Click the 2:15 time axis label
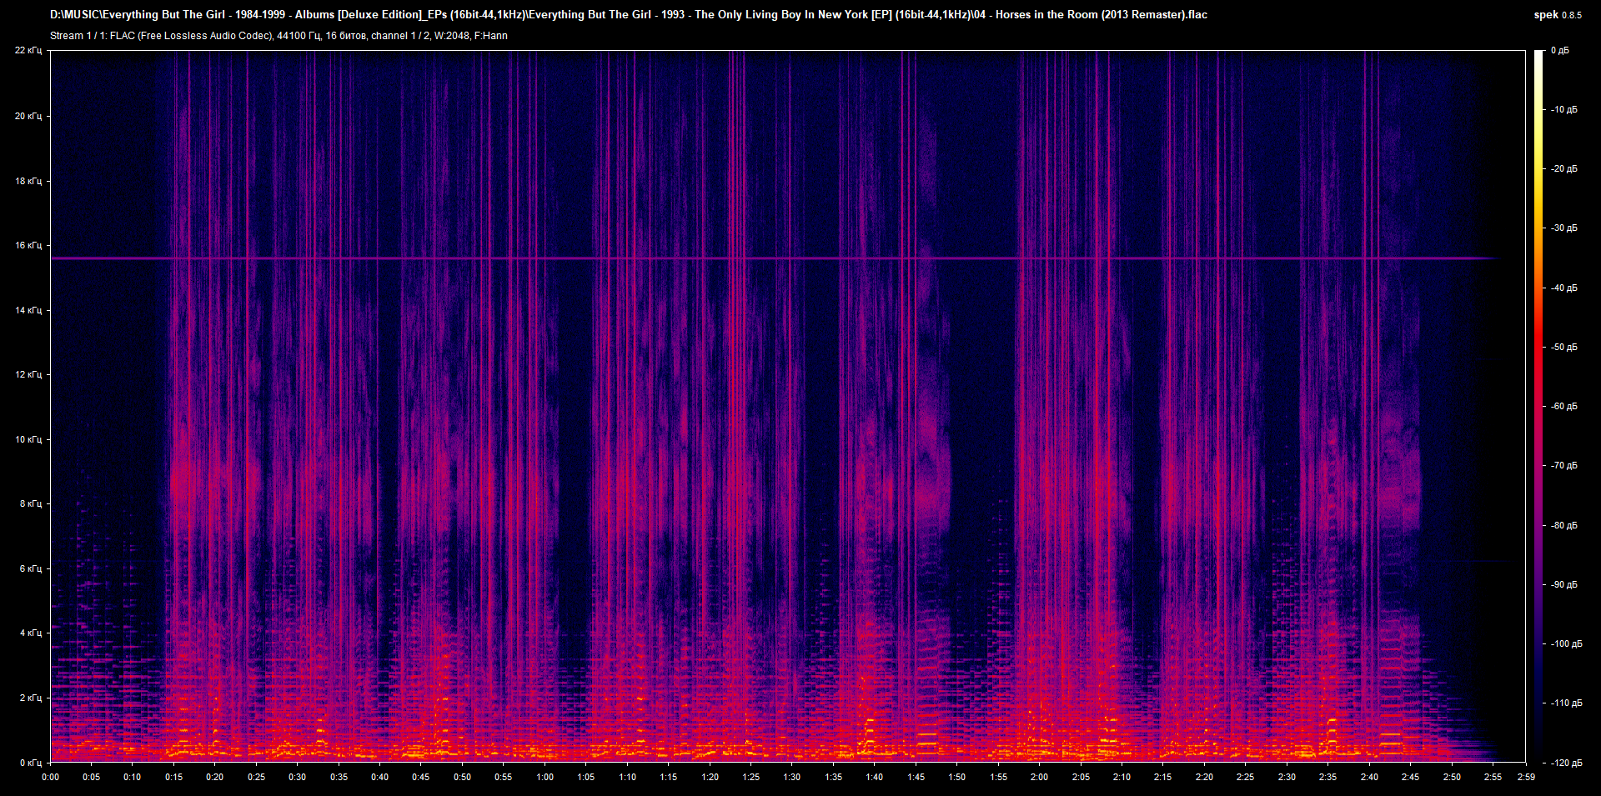This screenshot has height=796, width=1601. click(x=1162, y=777)
